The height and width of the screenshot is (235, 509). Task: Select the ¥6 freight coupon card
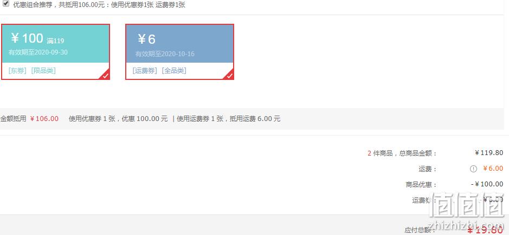point(179,52)
